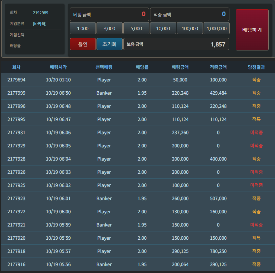Click round number 2177926

[16, 172]
